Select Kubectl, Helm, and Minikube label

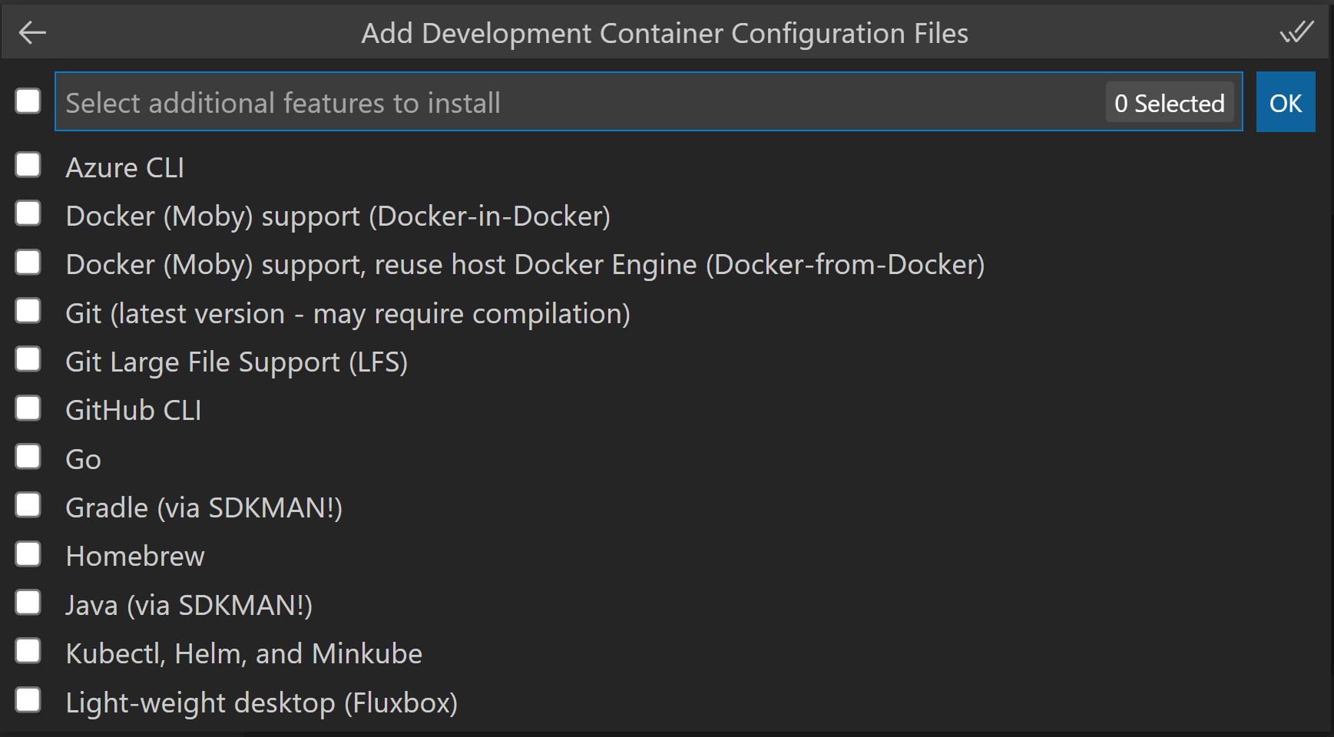pos(244,654)
